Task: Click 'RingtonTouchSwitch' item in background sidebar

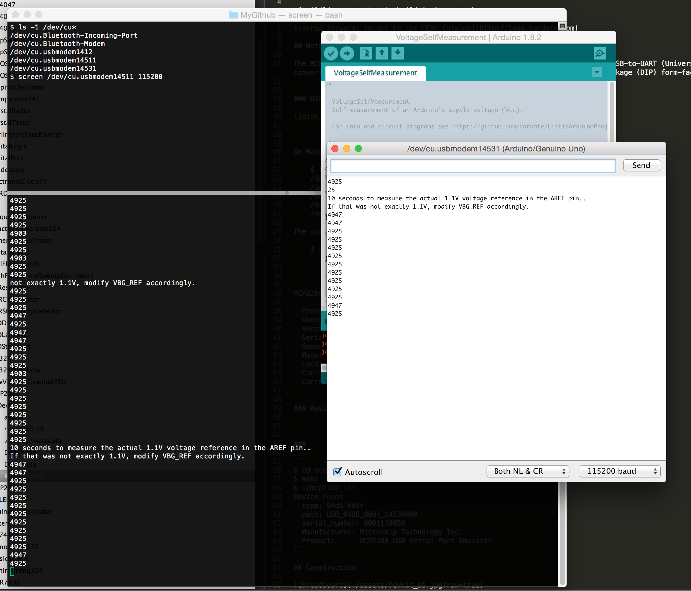Action: tap(31, 134)
